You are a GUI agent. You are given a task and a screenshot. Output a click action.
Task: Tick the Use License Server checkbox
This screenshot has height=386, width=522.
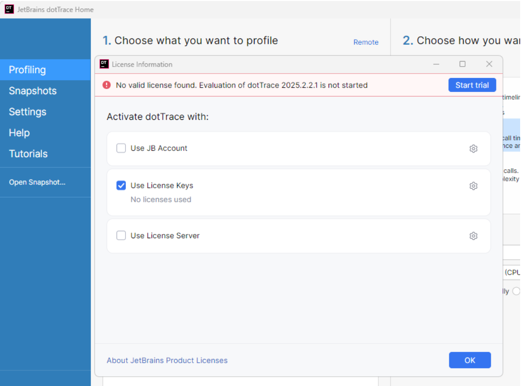tap(121, 235)
